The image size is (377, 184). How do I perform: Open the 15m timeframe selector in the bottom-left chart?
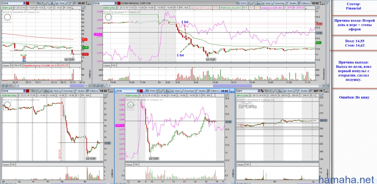[x=46, y=91]
